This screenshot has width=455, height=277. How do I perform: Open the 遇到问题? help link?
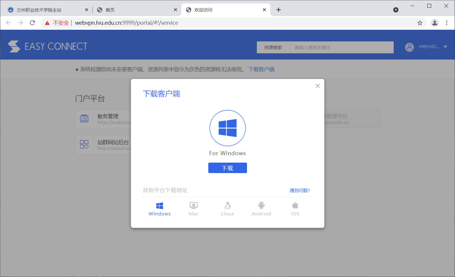[x=300, y=190]
